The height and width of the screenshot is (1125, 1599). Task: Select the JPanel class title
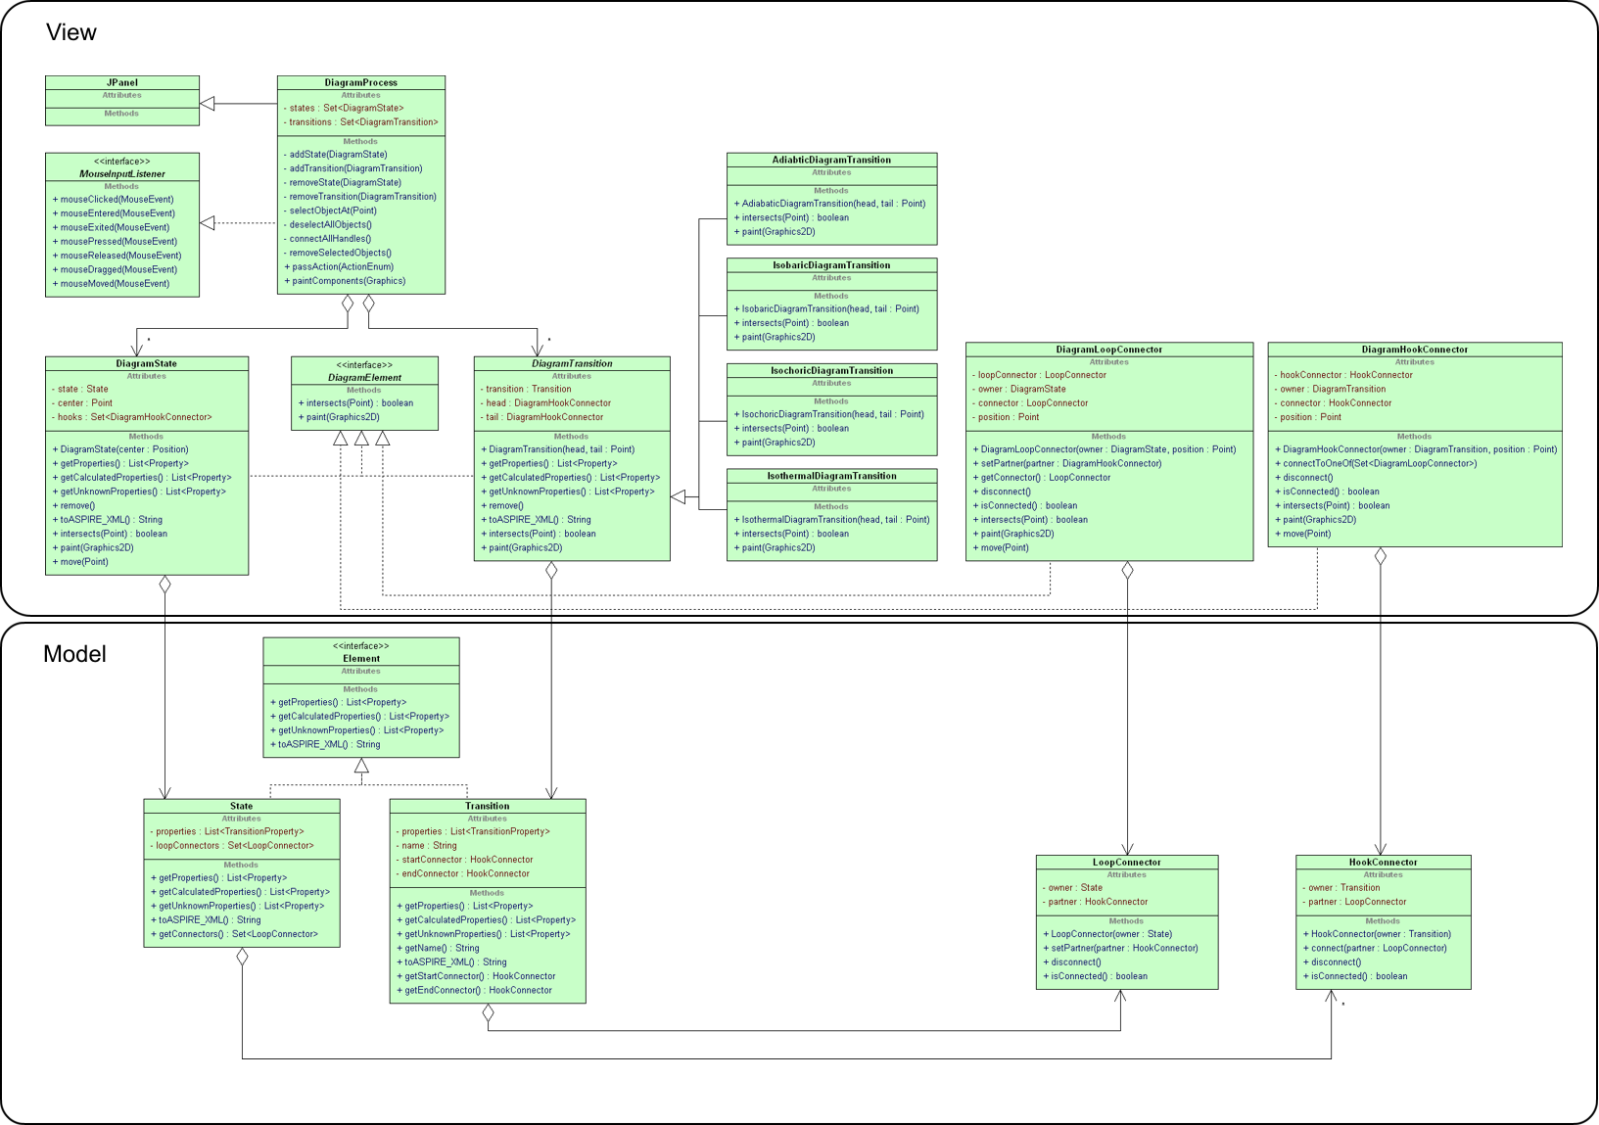[122, 82]
